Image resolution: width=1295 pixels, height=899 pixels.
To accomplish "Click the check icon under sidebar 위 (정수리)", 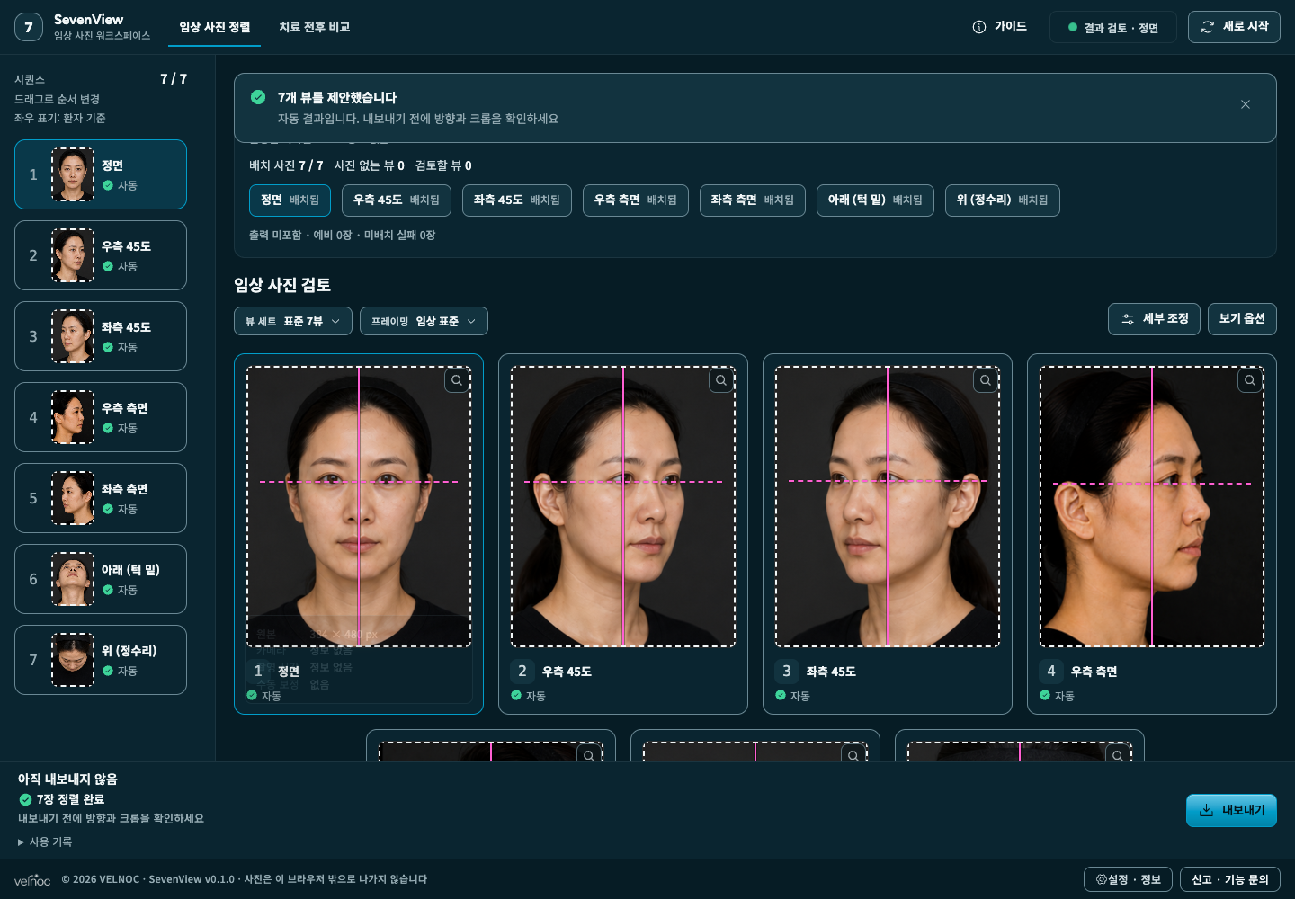I will click(108, 671).
